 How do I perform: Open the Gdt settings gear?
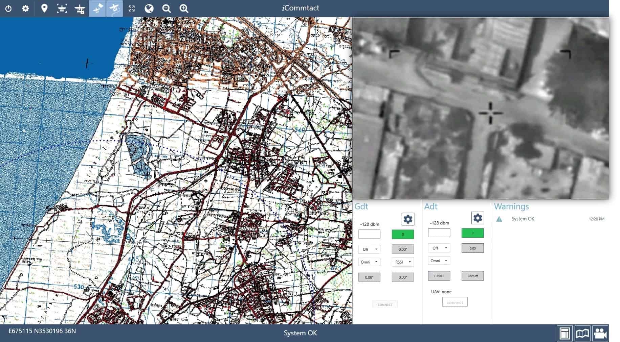[408, 219]
